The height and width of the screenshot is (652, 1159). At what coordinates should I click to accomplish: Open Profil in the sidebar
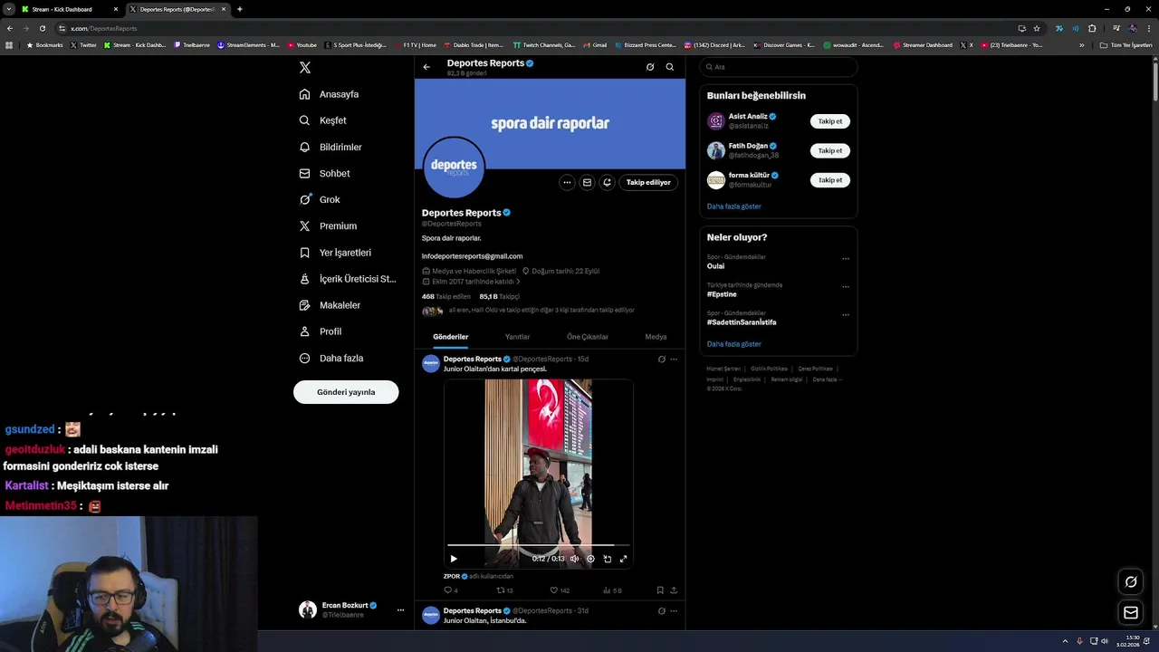[321, 331]
